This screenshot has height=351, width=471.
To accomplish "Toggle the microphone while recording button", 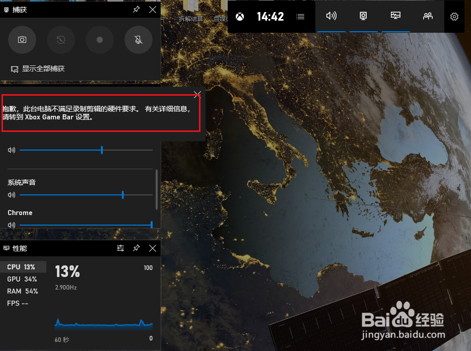I will (x=138, y=40).
